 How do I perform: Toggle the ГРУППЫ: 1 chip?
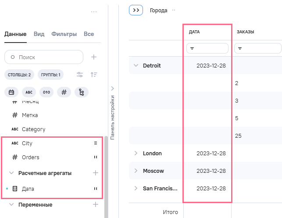(x=50, y=75)
